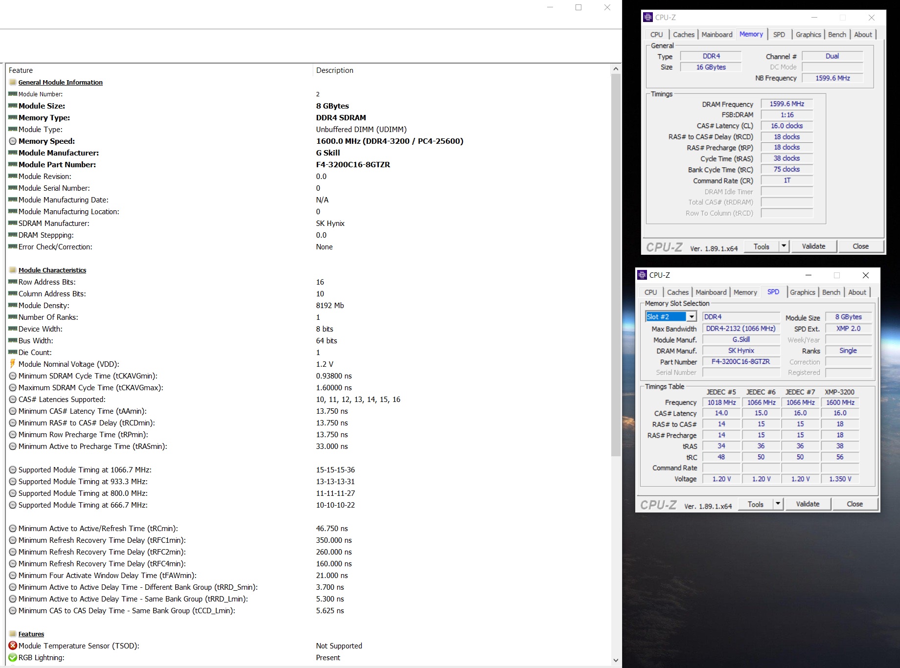900x668 pixels.
Task: Click Close button in Memory window
Action: click(x=861, y=246)
